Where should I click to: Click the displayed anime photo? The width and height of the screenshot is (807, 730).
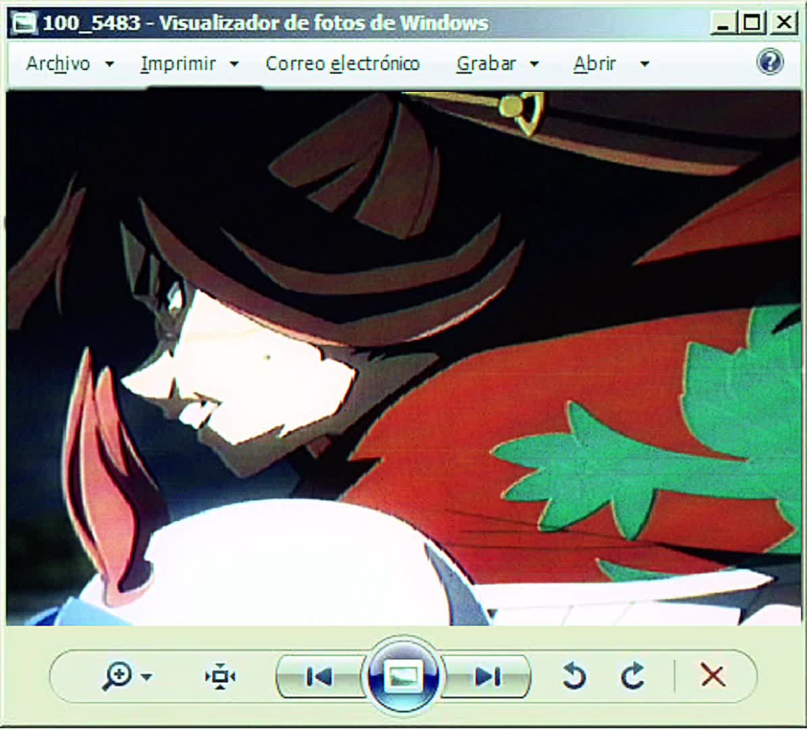[403, 358]
